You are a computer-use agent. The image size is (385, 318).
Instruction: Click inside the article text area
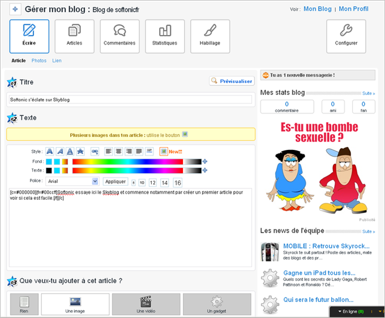130,227
